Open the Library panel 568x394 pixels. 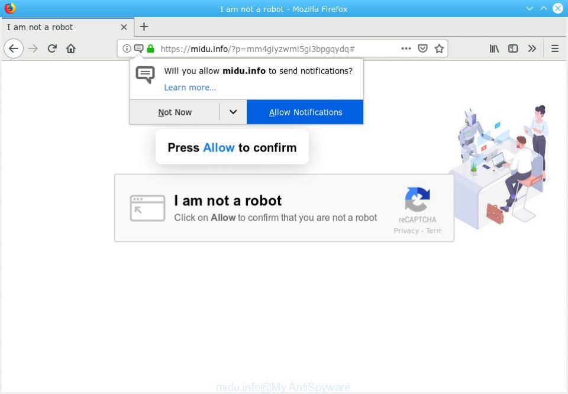(x=494, y=49)
